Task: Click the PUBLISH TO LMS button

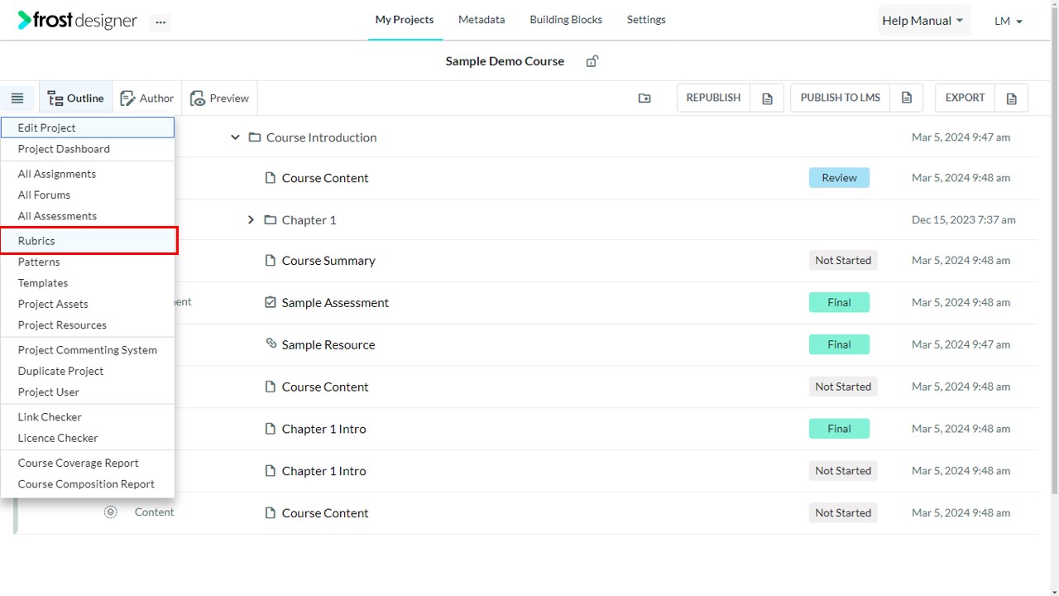Action: click(841, 98)
